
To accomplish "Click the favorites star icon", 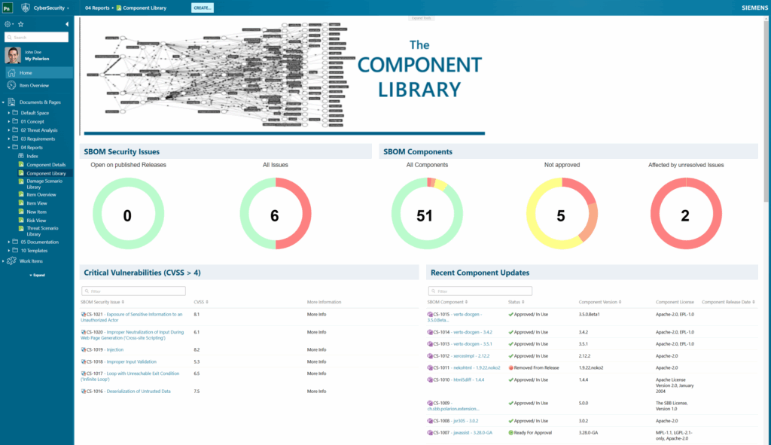I will tap(20, 24).
